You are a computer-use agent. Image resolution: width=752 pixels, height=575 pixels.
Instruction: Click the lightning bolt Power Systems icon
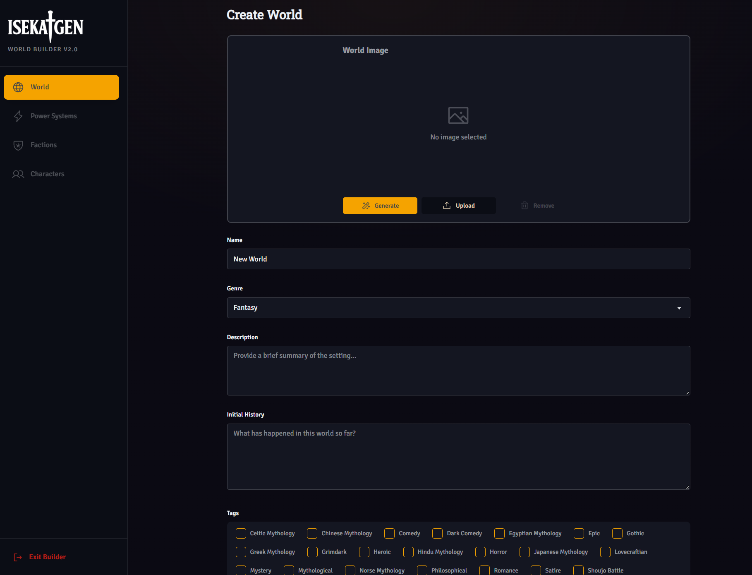pyautogui.click(x=18, y=116)
